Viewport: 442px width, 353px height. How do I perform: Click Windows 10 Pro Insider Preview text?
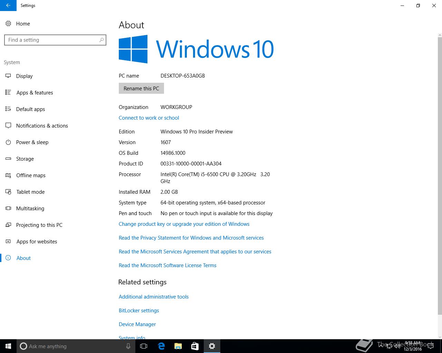point(196,131)
